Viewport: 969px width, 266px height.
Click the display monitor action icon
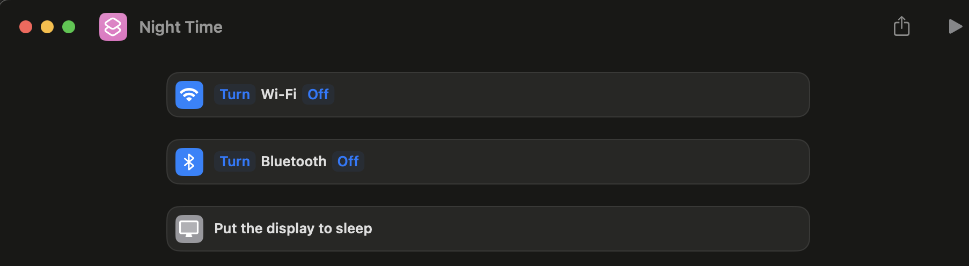pyautogui.click(x=189, y=229)
